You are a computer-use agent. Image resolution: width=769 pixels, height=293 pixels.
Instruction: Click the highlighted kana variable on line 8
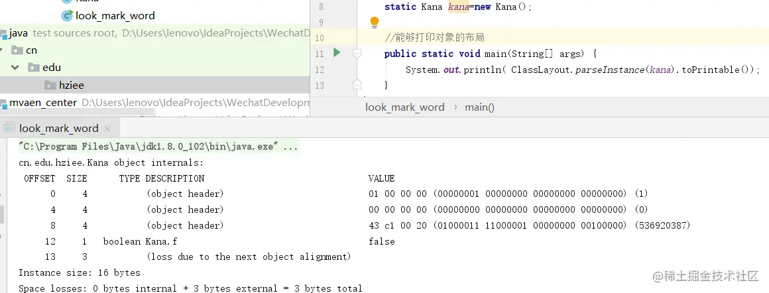[x=459, y=7]
